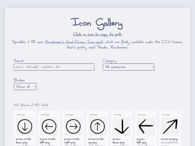Click arrows tag on arrow-circle-left card
Screen dimensions: 195x146
tap(45, 115)
